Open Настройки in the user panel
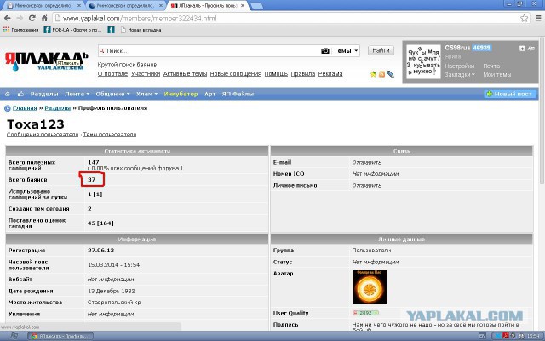This screenshot has height=341, width=545. pyautogui.click(x=460, y=66)
